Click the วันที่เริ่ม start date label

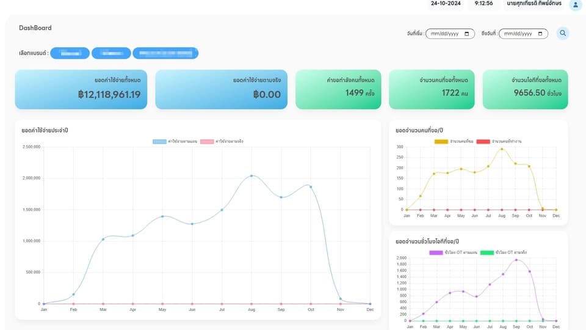[415, 34]
